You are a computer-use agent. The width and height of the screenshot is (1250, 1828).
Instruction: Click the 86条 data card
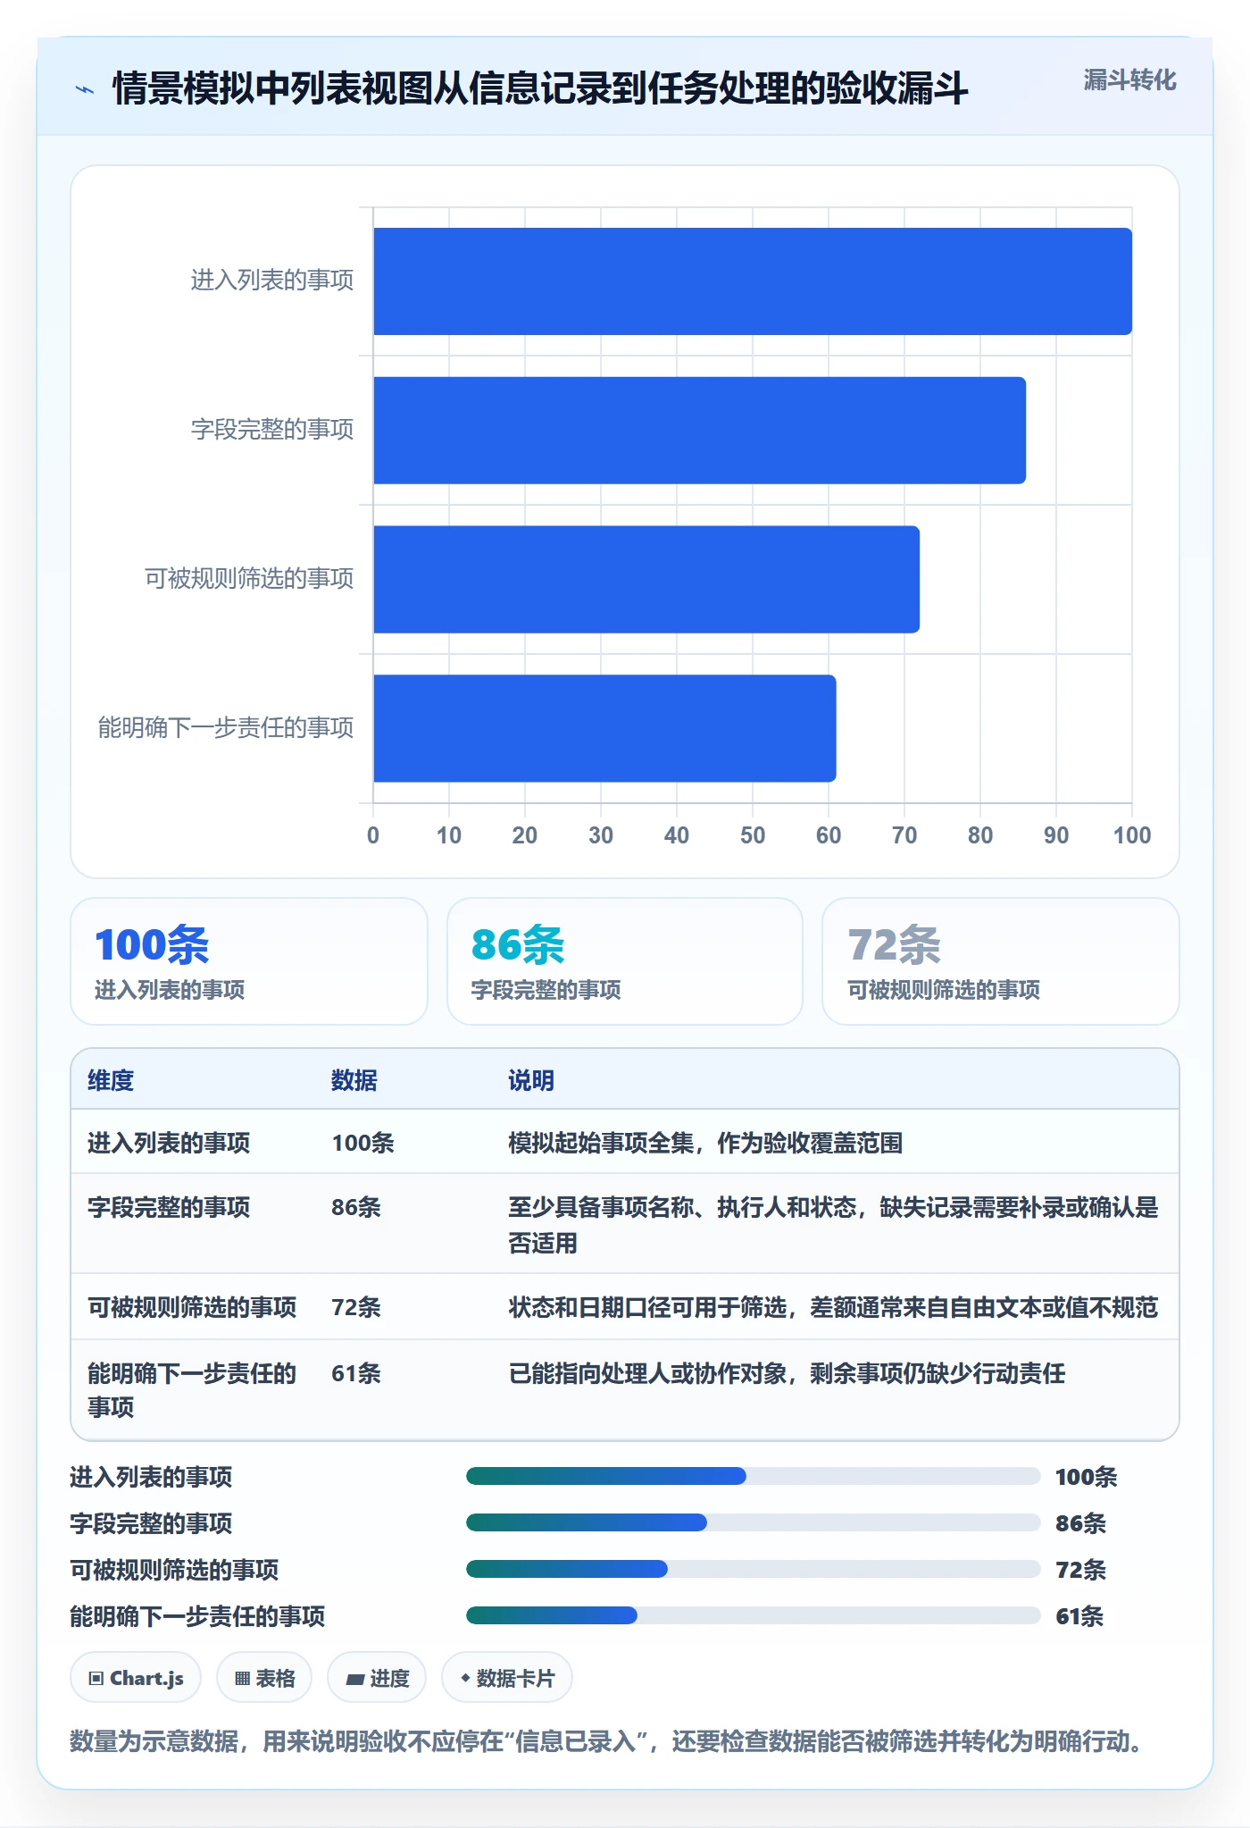point(625,961)
